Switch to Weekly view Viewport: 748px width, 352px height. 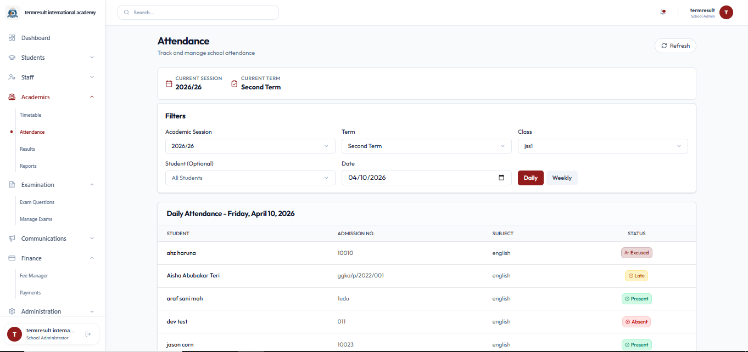[x=562, y=178]
